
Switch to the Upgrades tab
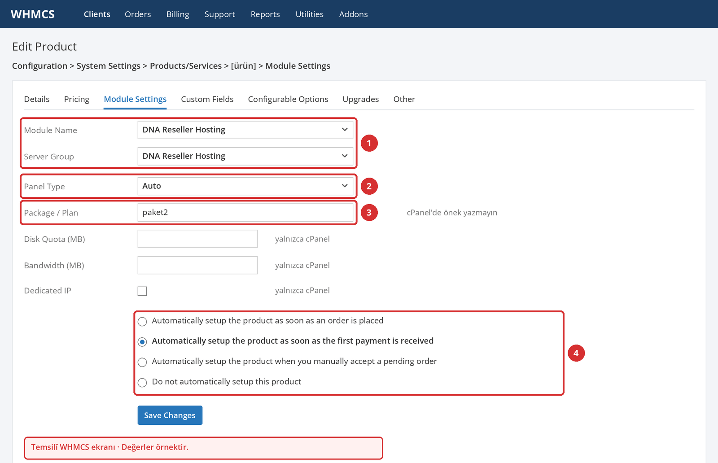[361, 99]
